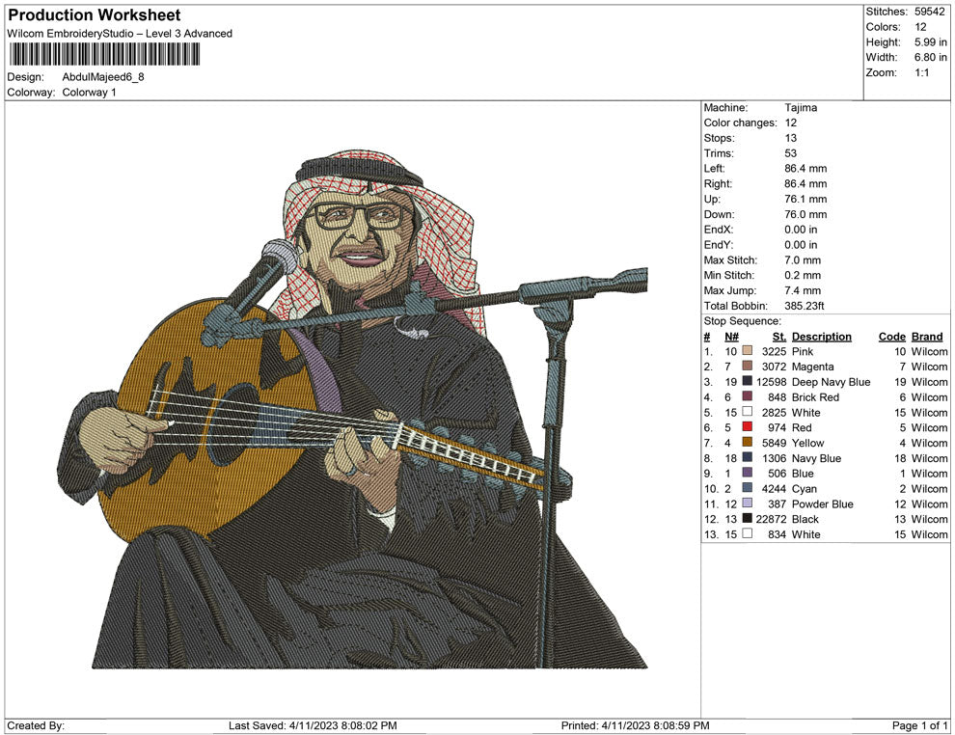The width and height of the screenshot is (955, 735).
Task: Click the Total Bobbin value 385.23ft
Action: [x=804, y=306]
